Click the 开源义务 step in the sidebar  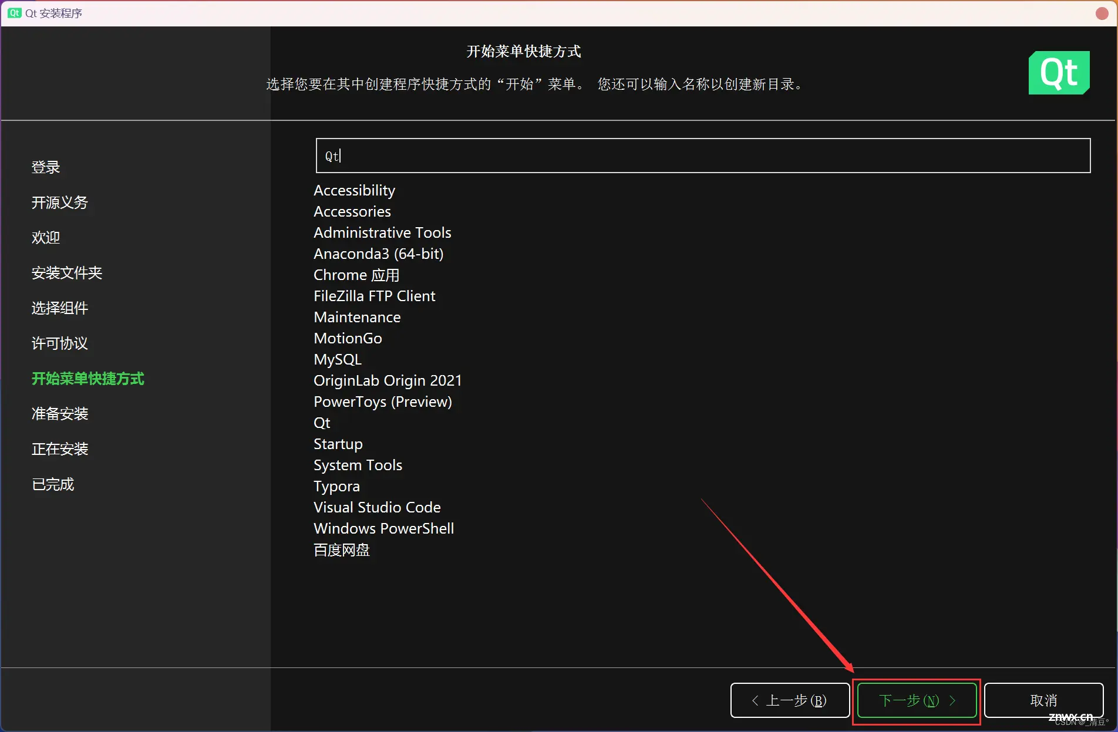coord(59,203)
